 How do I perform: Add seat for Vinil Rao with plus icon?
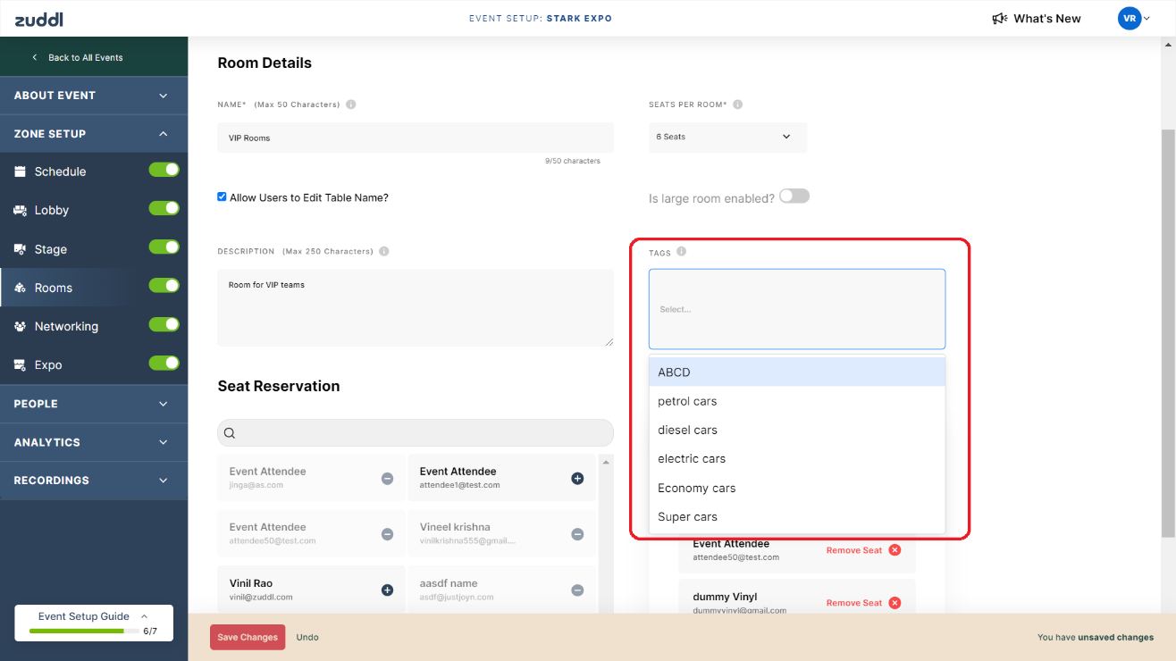[387, 590]
